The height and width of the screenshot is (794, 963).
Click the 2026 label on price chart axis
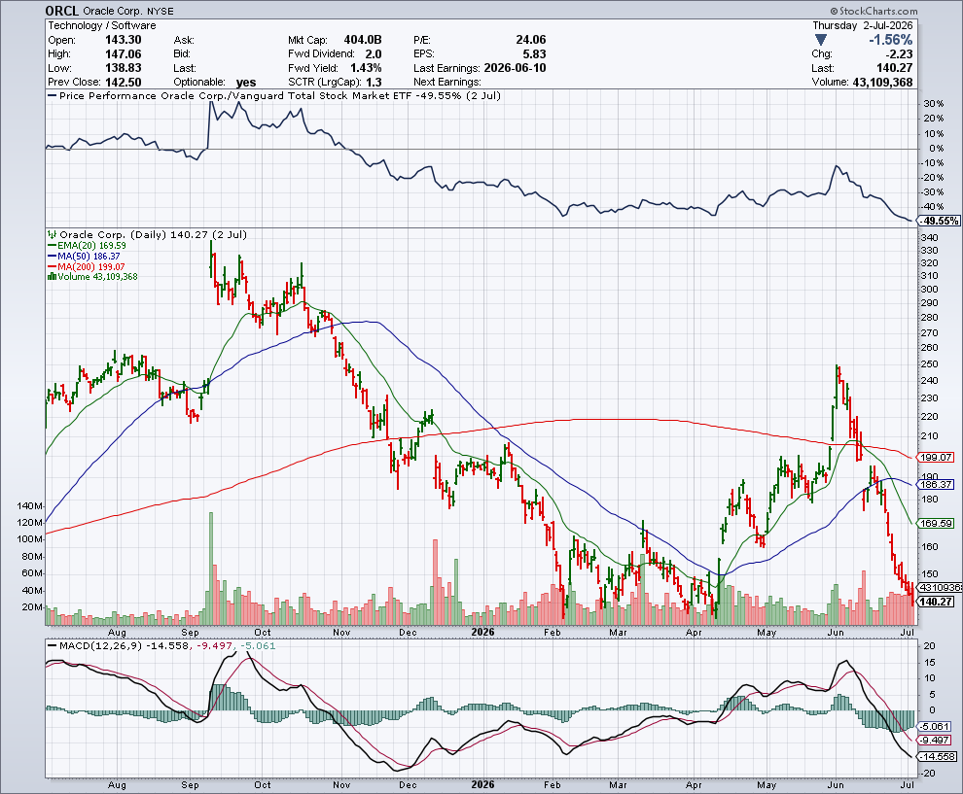coord(482,632)
